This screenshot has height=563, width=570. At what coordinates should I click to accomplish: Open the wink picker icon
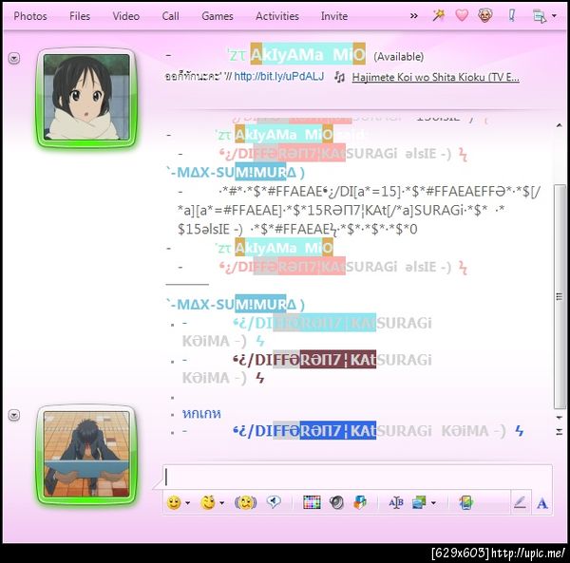[208, 502]
